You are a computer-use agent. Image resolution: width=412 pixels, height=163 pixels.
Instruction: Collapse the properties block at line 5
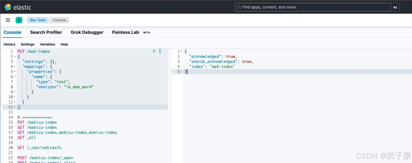pyautogui.click(x=15, y=72)
